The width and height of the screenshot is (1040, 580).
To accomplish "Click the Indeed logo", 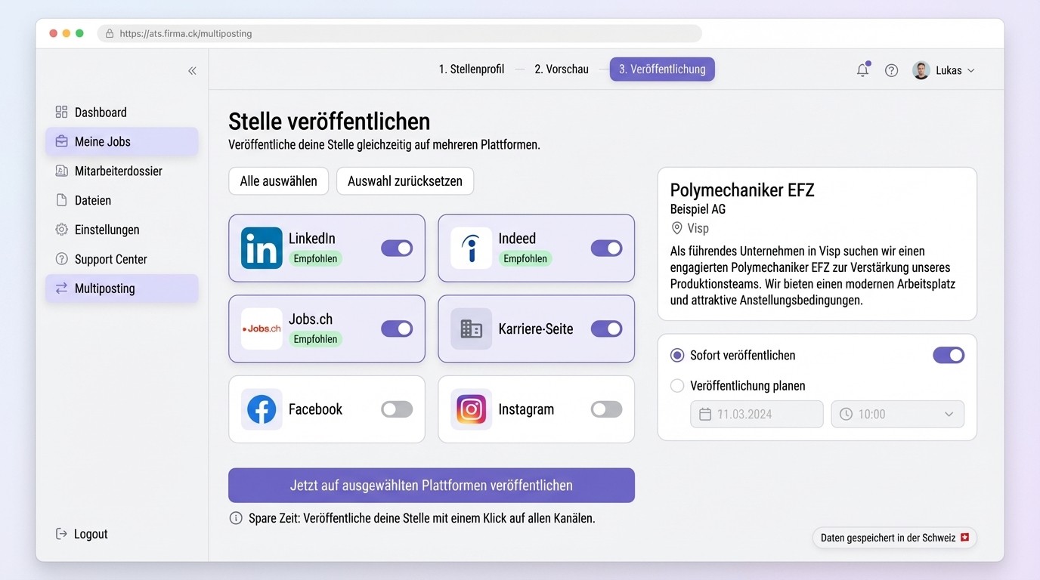I will coord(471,248).
